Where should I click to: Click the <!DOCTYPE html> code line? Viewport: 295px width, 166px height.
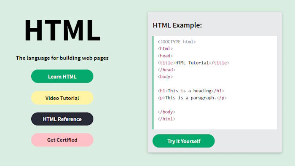pyautogui.click(x=177, y=42)
